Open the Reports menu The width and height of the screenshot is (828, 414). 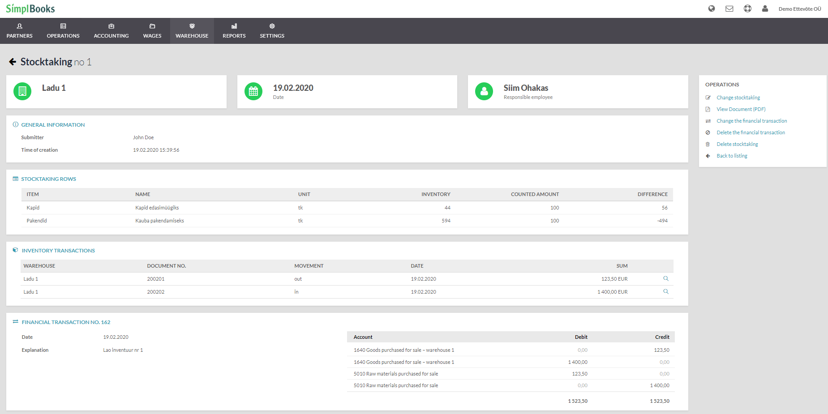(234, 31)
